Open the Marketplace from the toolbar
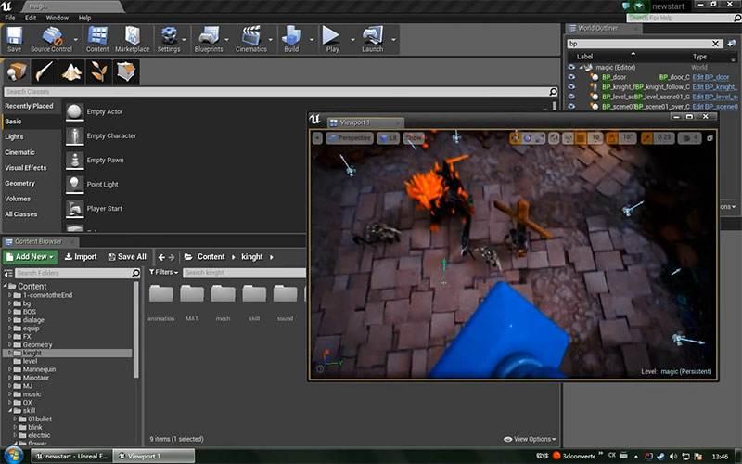The width and height of the screenshot is (742, 464). [x=132, y=38]
